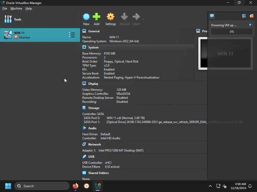
Task: Click the New virtual machine icon
Action: [x=86, y=17]
